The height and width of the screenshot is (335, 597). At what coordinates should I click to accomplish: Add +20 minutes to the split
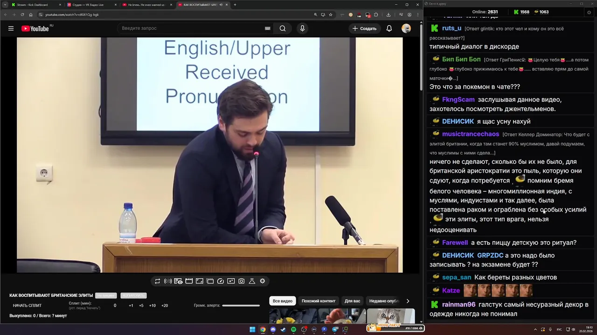point(165,306)
